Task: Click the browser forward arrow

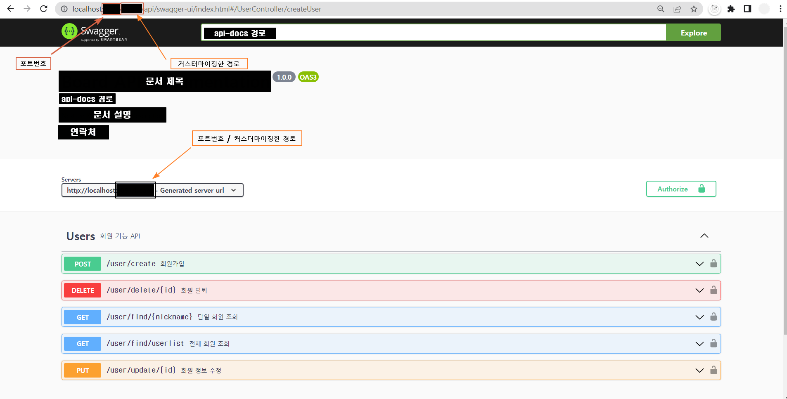Action: [x=27, y=9]
